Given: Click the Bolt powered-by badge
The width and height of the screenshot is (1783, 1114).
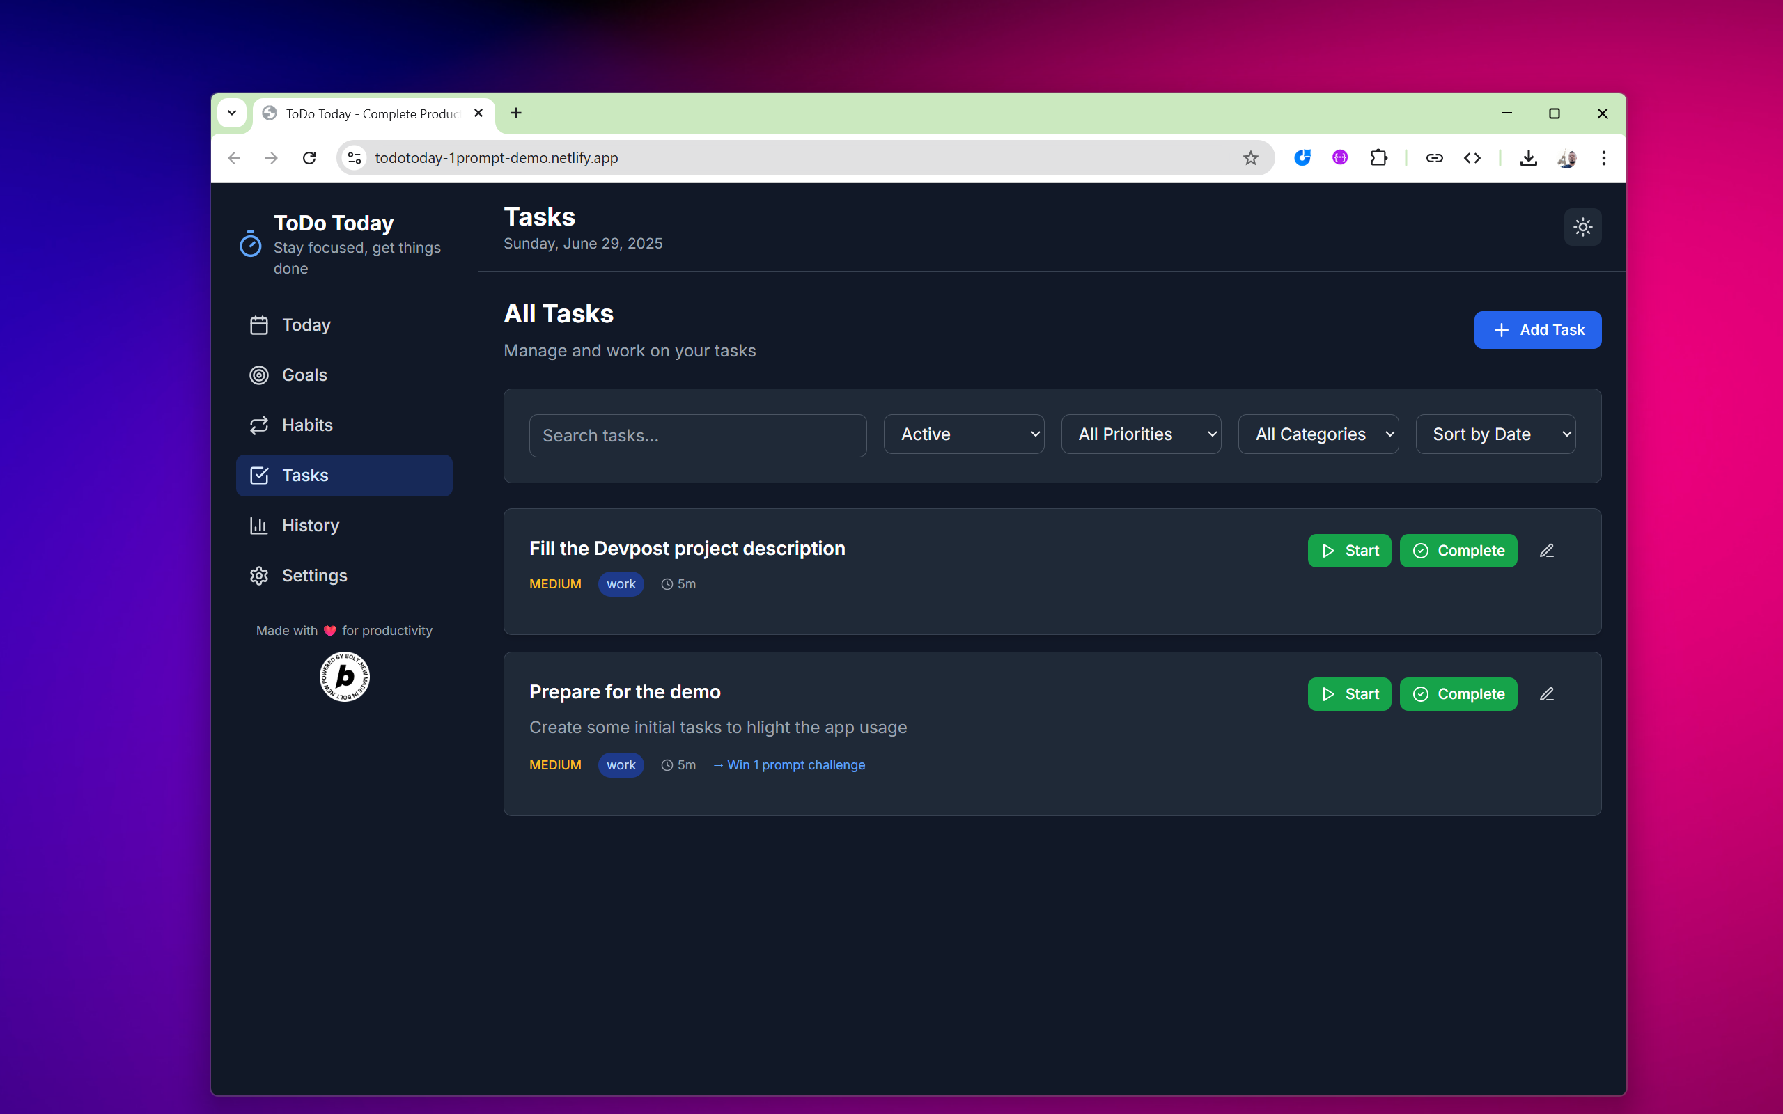Looking at the screenshot, I should pyautogui.click(x=344, y=676).
